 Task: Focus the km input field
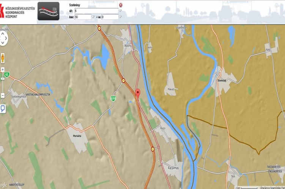[83, 17]
